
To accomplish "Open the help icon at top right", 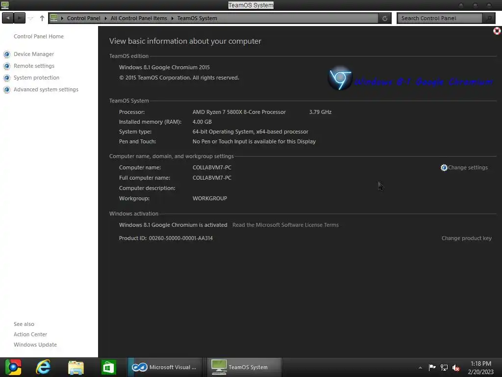I will 497,31.
